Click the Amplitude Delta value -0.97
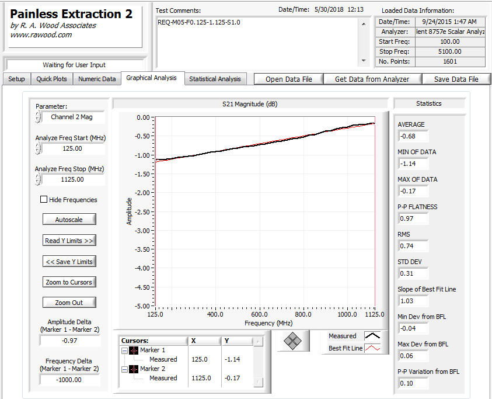The image size is (492, 399). 69,341
